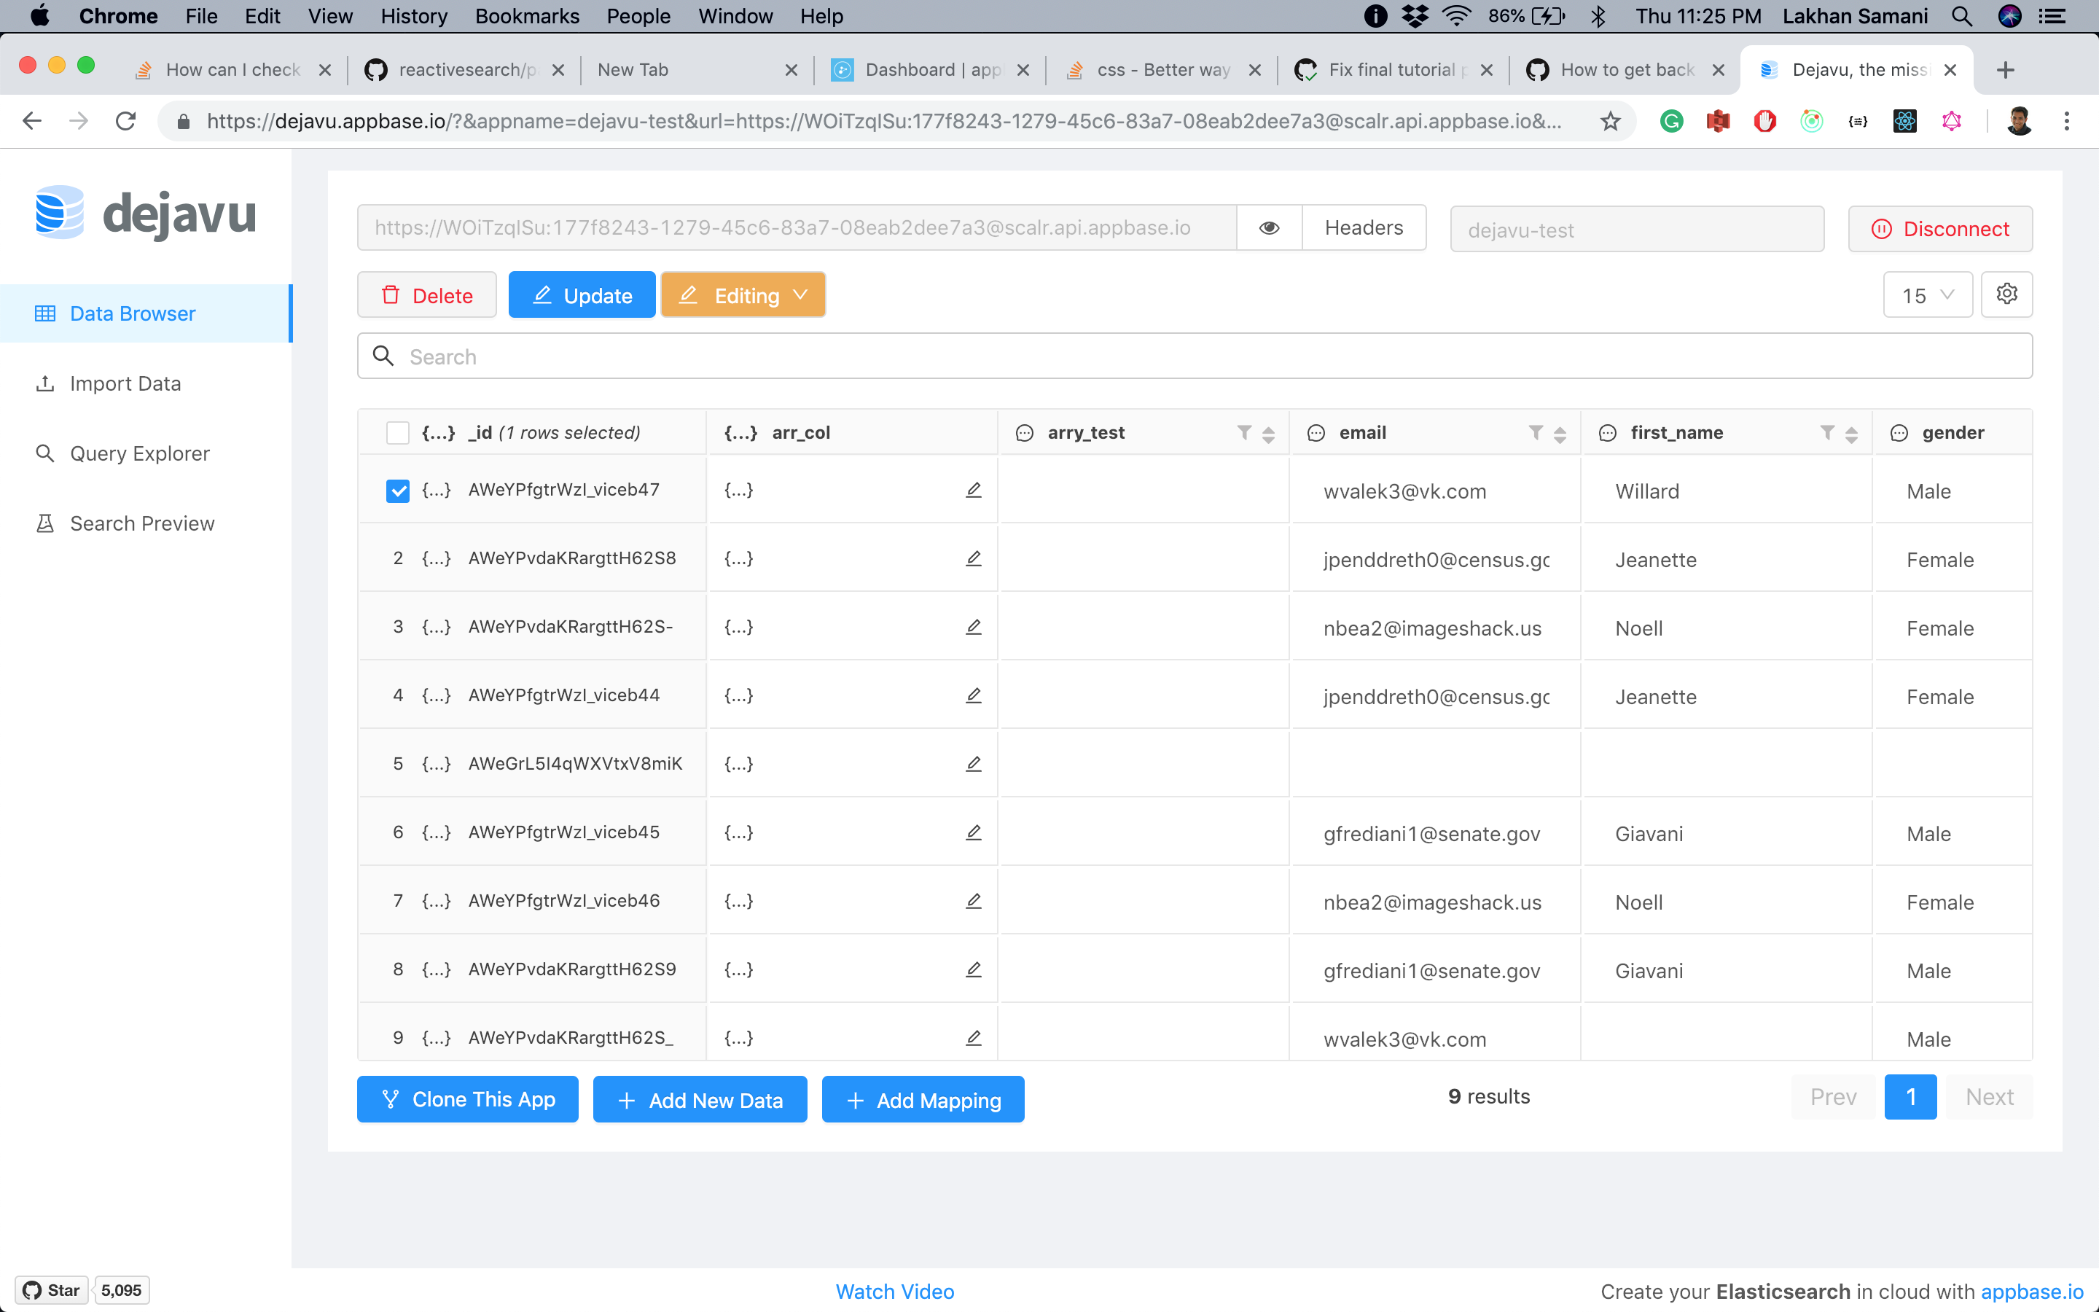Click inside the Search input field
Screen dimensions: 2099x1312
click(781, 356)
